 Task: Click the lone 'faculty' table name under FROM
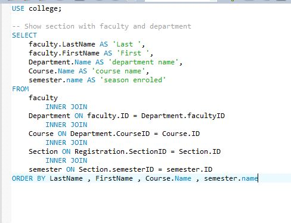point(43,98)
